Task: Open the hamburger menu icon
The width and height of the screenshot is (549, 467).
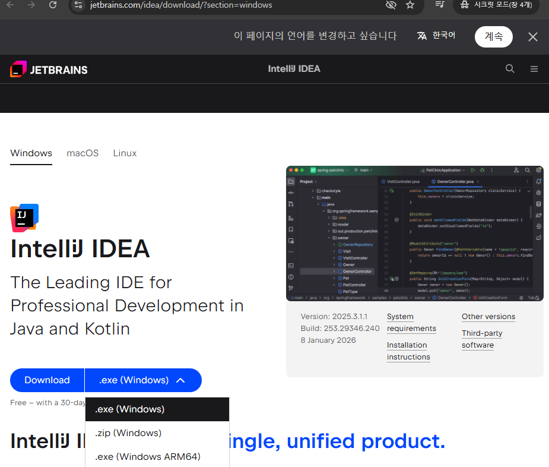Action: point(534,69)
